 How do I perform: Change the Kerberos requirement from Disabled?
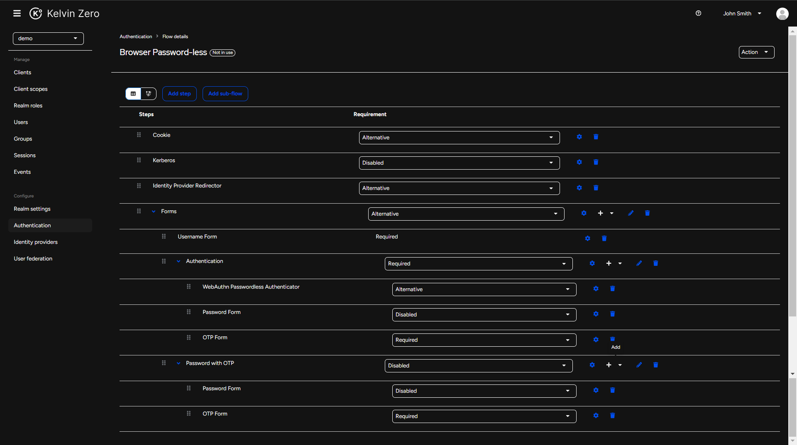(459, 163)
